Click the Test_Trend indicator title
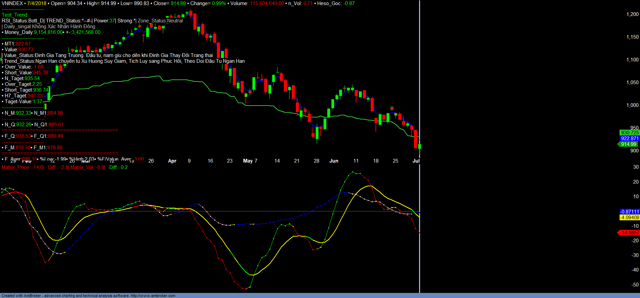 [x=15, y=15]
